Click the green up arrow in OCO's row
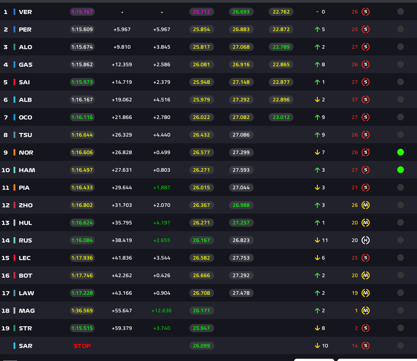The height and width of the screenshot is (361, 417). click(317, 117)
